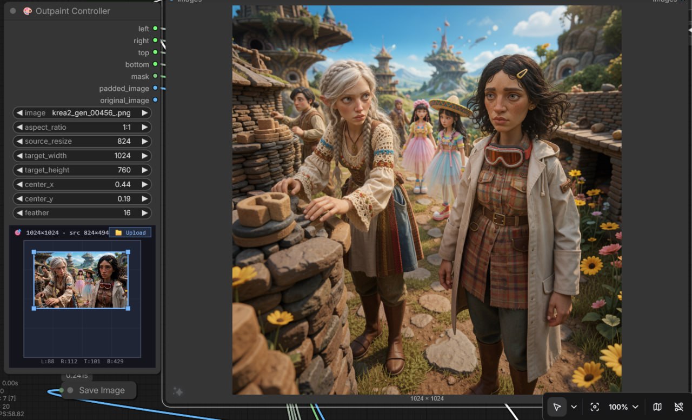The height and width of the screenshot is (420, 692).
Task: Click the blue 'padded_image' output socket
Action: pos(155,88)
